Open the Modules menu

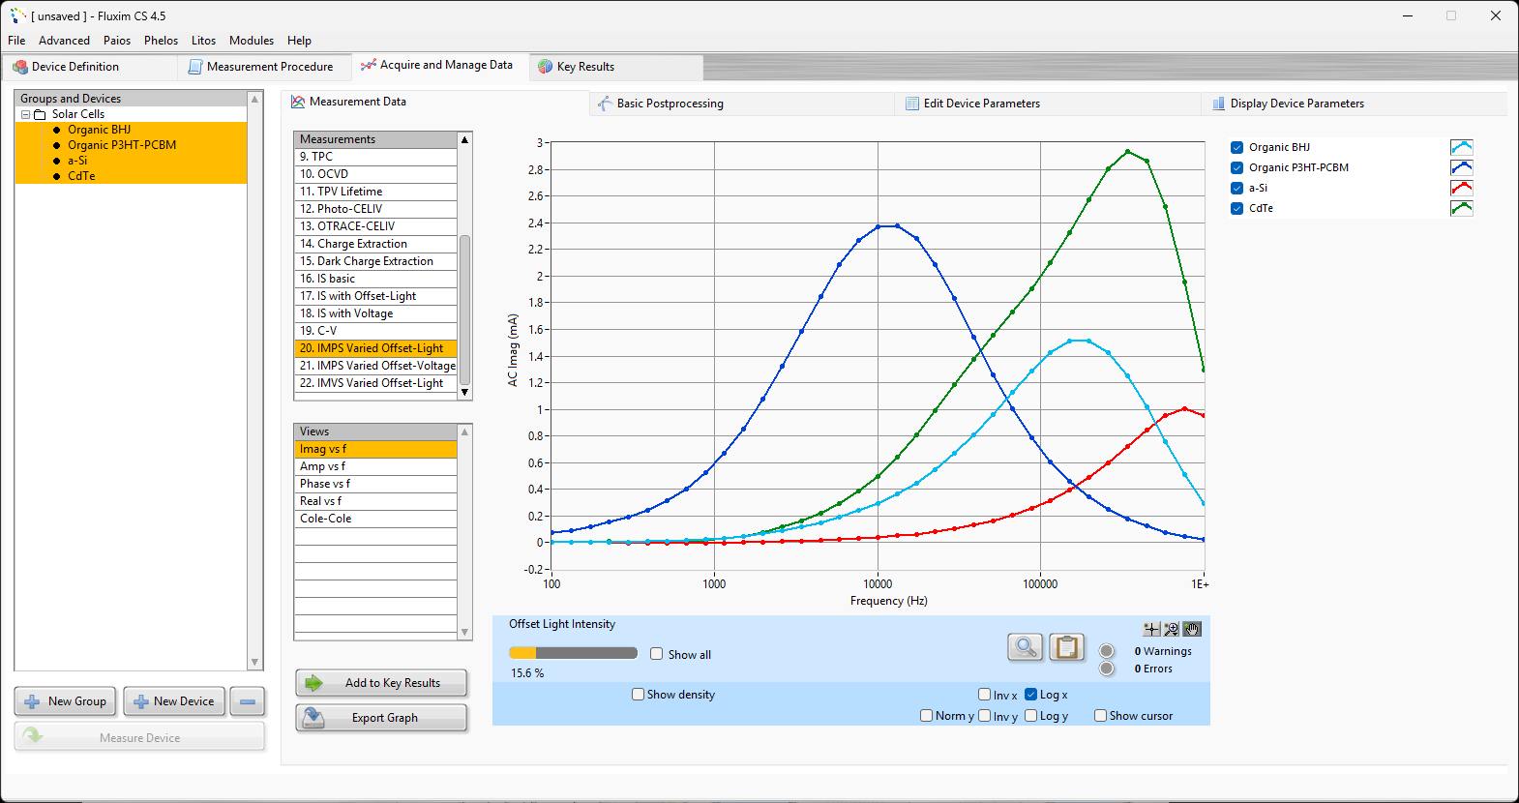click(x=252, y=41)
